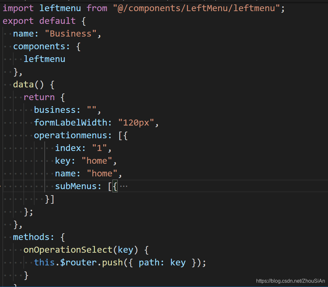Click the export default line

tap(44, 21)
